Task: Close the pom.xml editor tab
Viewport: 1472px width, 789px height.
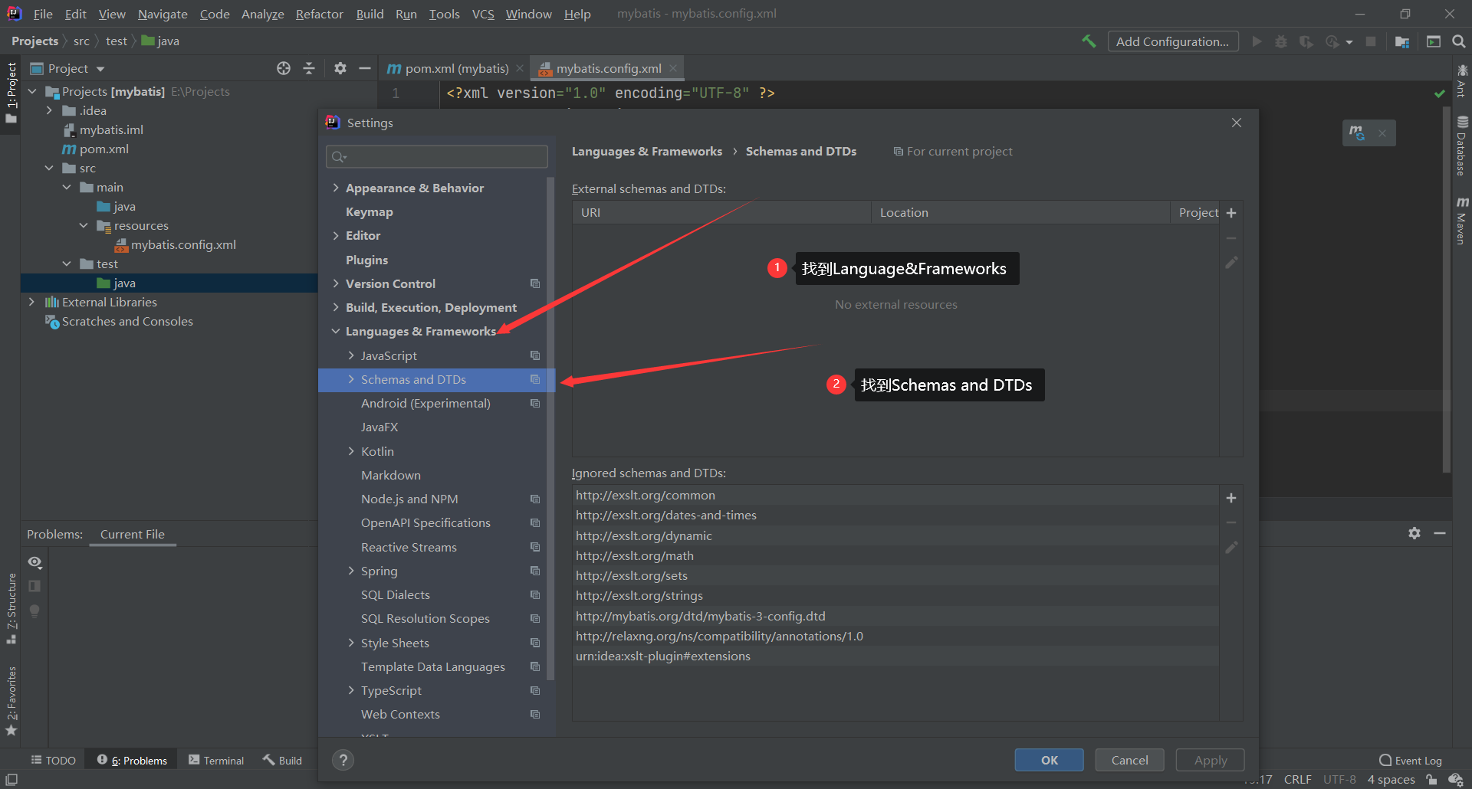Action: point(520,68)
